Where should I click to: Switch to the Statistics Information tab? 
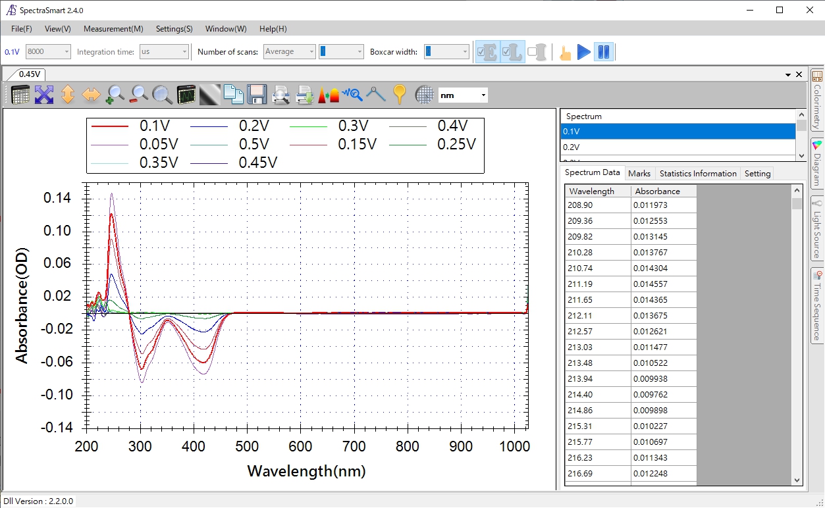[x=697, y=173]
